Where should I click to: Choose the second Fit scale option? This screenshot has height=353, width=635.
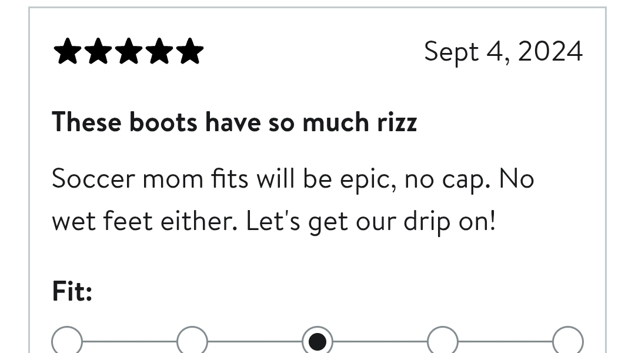192,341
